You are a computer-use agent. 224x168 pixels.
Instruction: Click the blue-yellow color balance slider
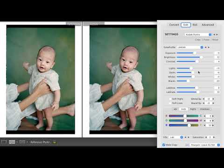coord(184,125)
